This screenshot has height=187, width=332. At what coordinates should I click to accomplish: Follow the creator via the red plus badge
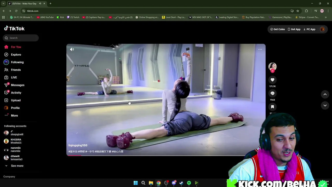tap(272, 71)
